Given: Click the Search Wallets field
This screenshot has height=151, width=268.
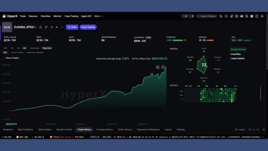Looking at the screenshot, I should (207, 16).
